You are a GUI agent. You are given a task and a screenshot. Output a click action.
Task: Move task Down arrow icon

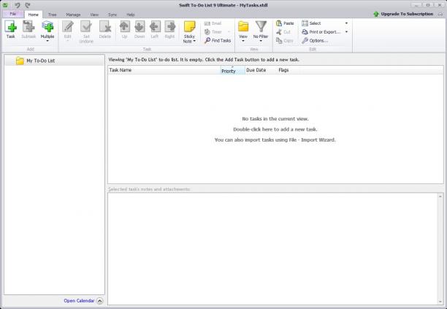point(140,26)
